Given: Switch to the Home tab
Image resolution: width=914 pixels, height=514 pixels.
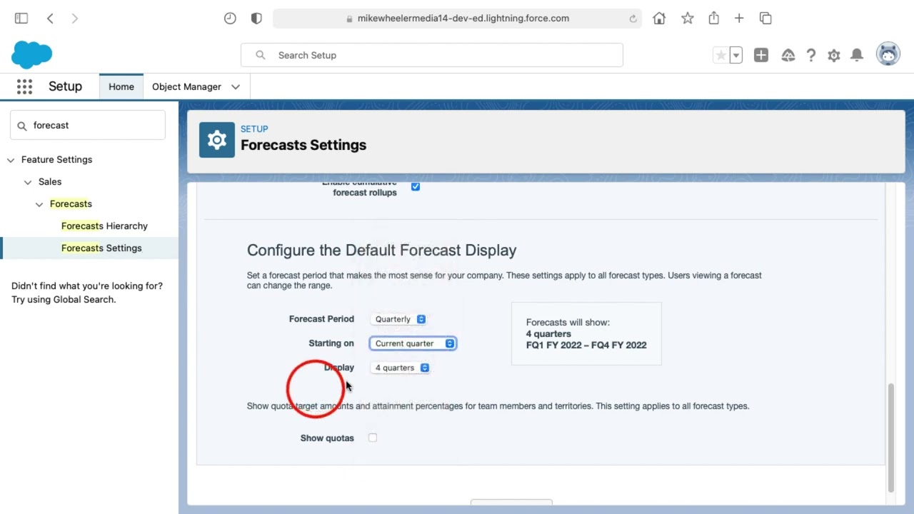Looking at the screenshot, I should coord(121,87).
